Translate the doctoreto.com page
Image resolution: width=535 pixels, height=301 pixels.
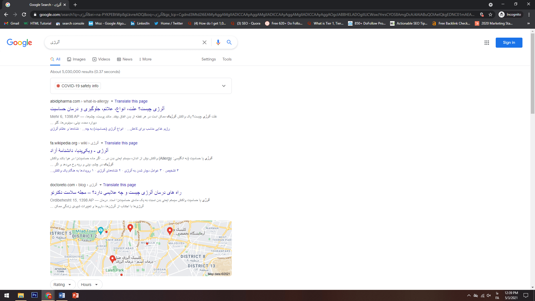tap(119, 185)
